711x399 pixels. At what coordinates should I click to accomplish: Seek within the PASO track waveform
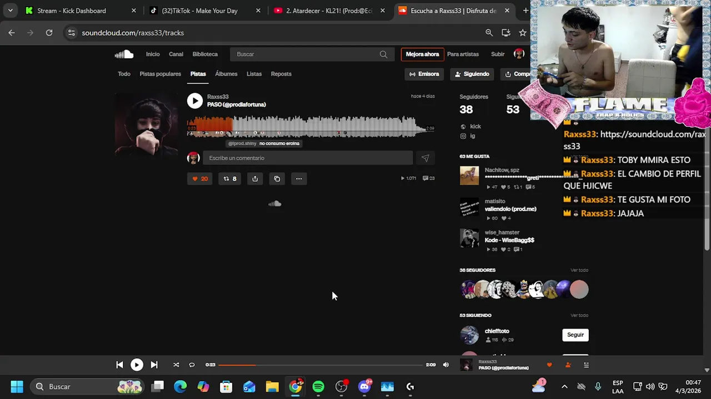point(311,126)
